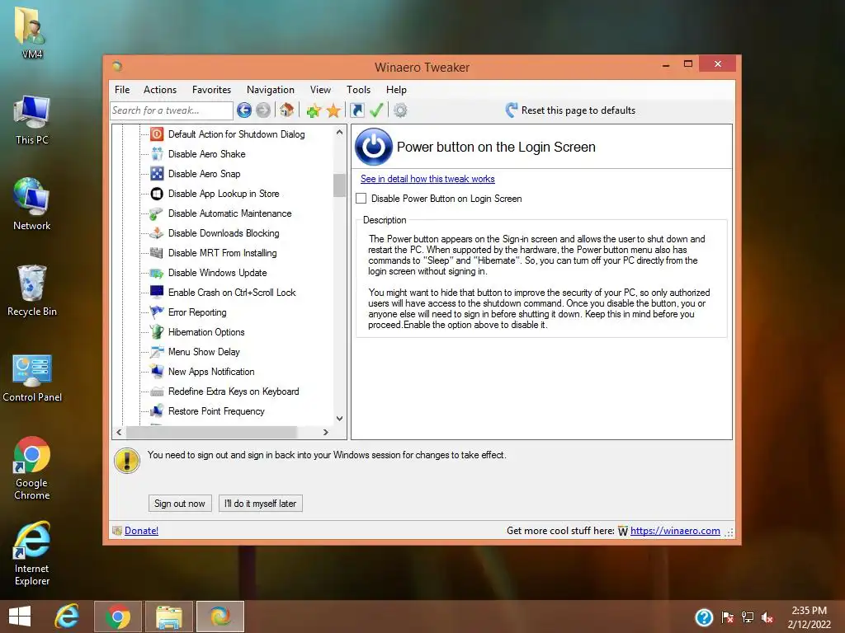Open Google Chrome from the taskbar
Screen dimensions: 845x633
coord(118,617)
